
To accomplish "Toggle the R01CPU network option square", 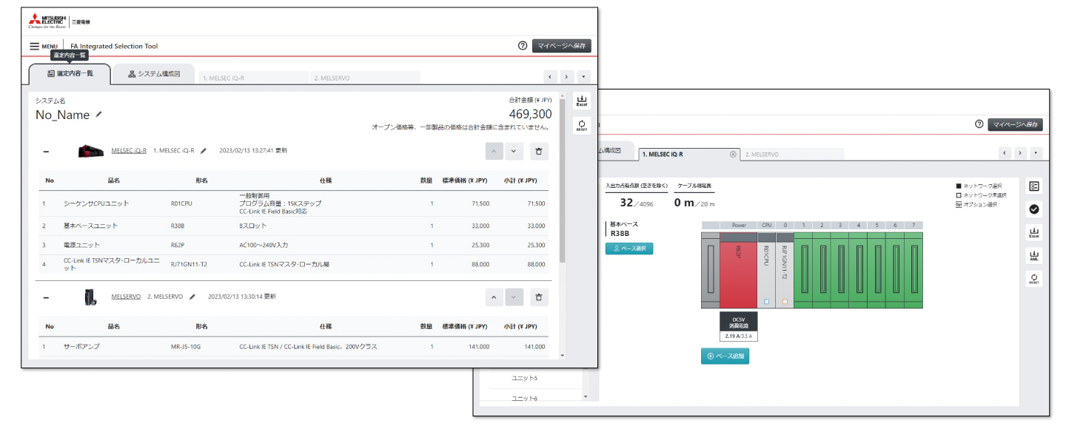I will point(766,302).
